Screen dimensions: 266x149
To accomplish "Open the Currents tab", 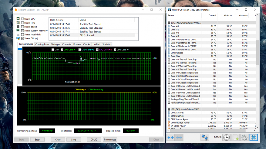I will click(66, 44).
